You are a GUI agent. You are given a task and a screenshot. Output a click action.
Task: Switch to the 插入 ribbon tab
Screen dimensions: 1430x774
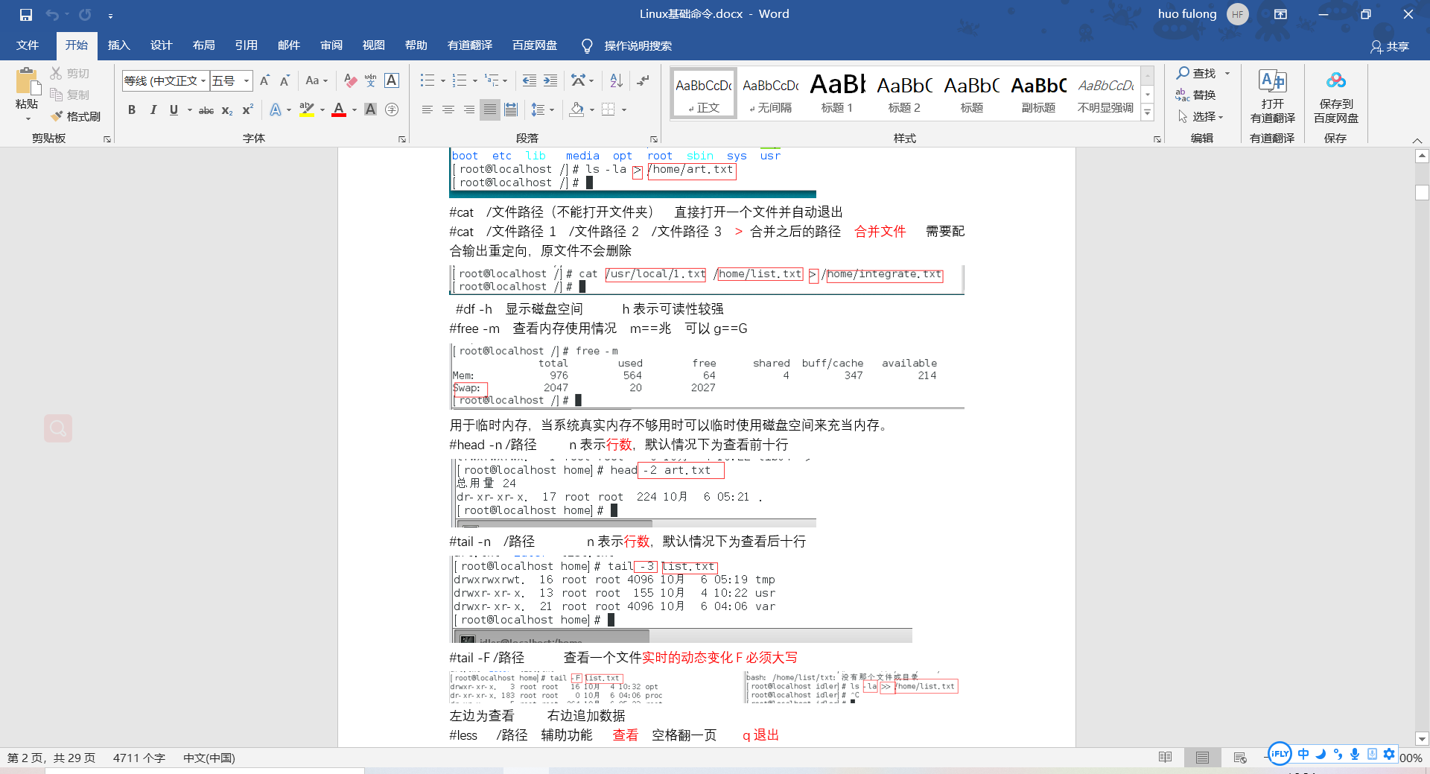tap(118, 45)
